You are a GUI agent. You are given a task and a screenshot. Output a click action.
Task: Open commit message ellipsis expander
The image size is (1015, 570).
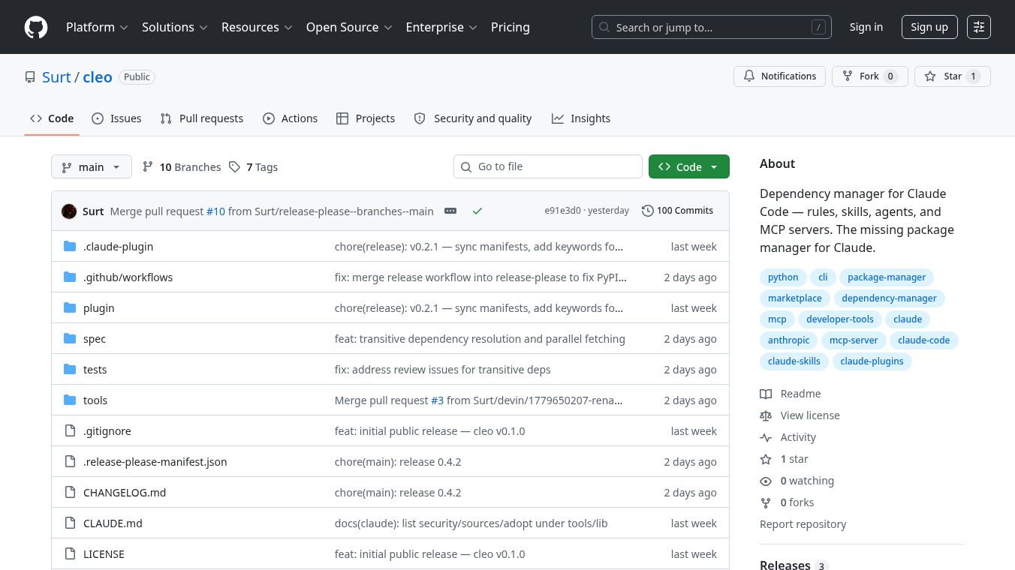pyautogui.click(x=450, y=211)
